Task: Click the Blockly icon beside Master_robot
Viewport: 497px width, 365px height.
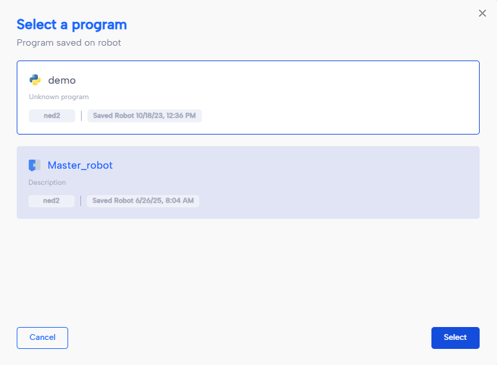Action: (x=35, y=165)
